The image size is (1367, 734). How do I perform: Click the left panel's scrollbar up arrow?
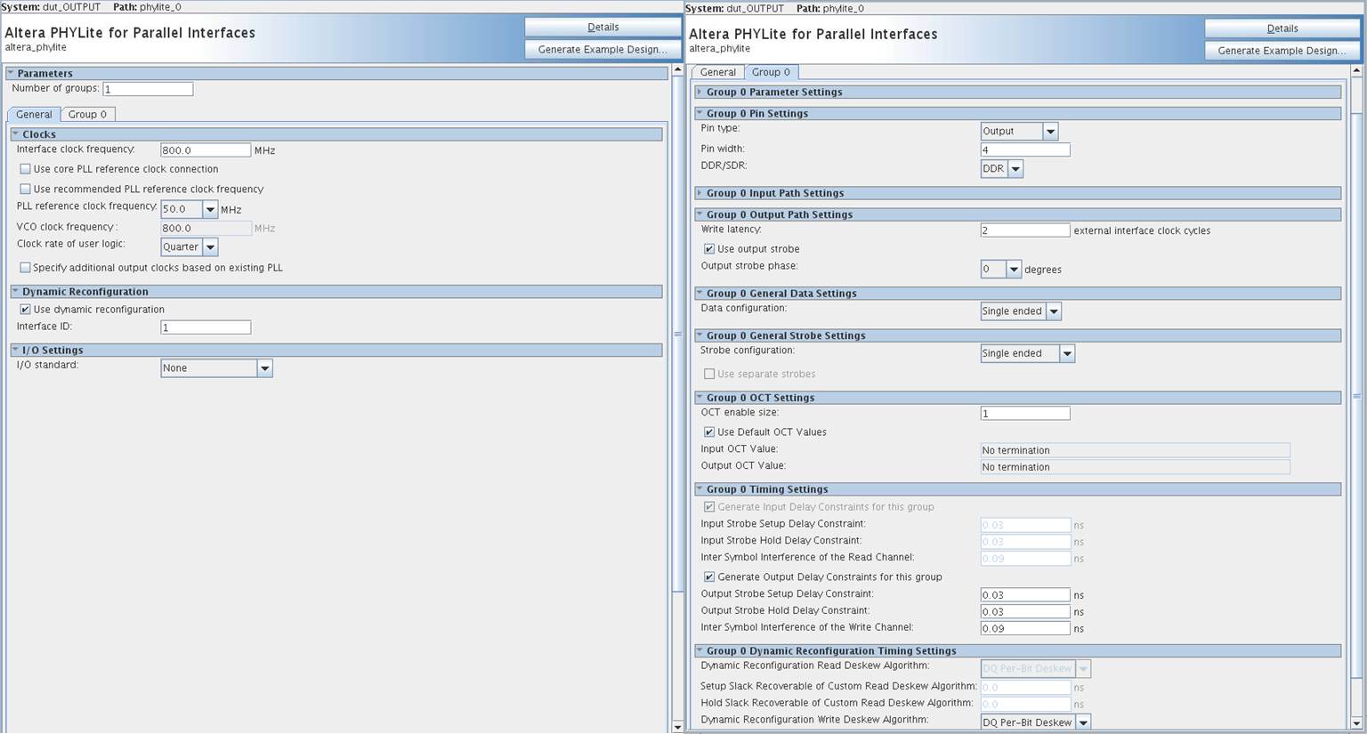[x=677, y=69]
